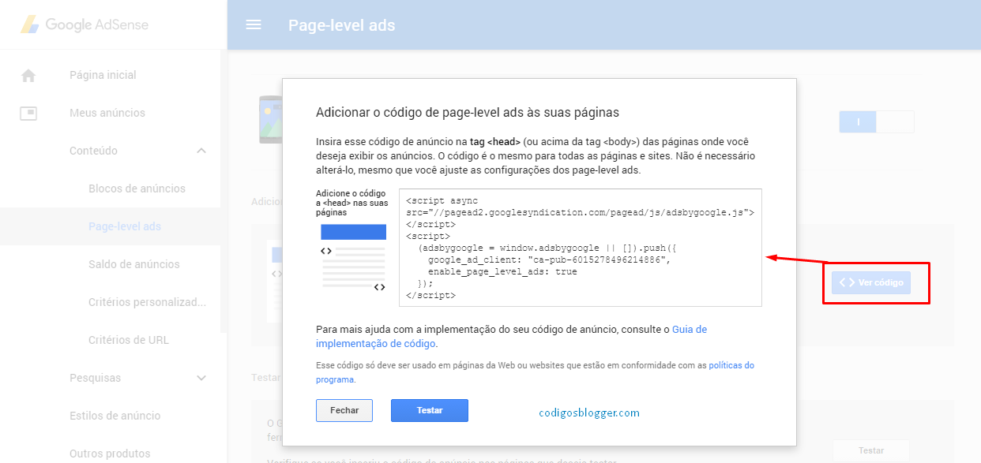Image resolution: width=981 pixels, height=463 pixels.
Task: Click the blue Testar button in dialog
Action: click(x=430, y=410)
